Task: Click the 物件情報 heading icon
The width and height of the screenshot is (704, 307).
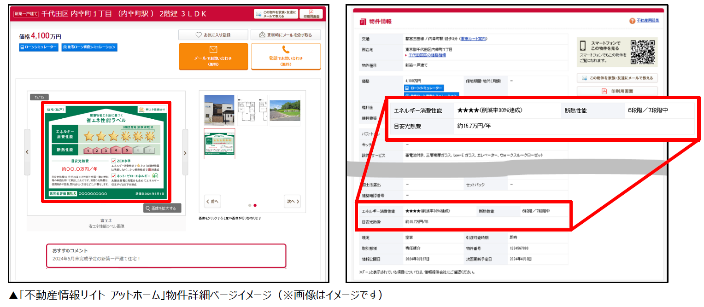Action: (x=363, y=21)
